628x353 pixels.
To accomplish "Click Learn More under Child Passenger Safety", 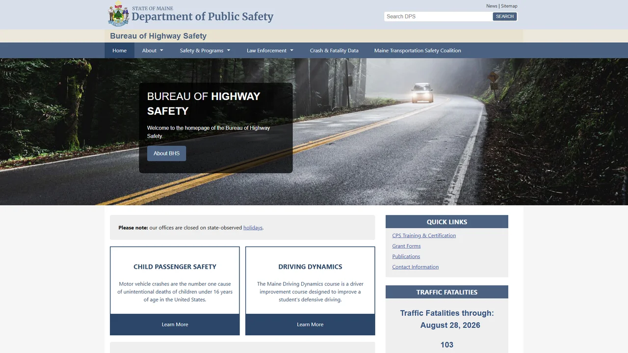I will 175,325.
